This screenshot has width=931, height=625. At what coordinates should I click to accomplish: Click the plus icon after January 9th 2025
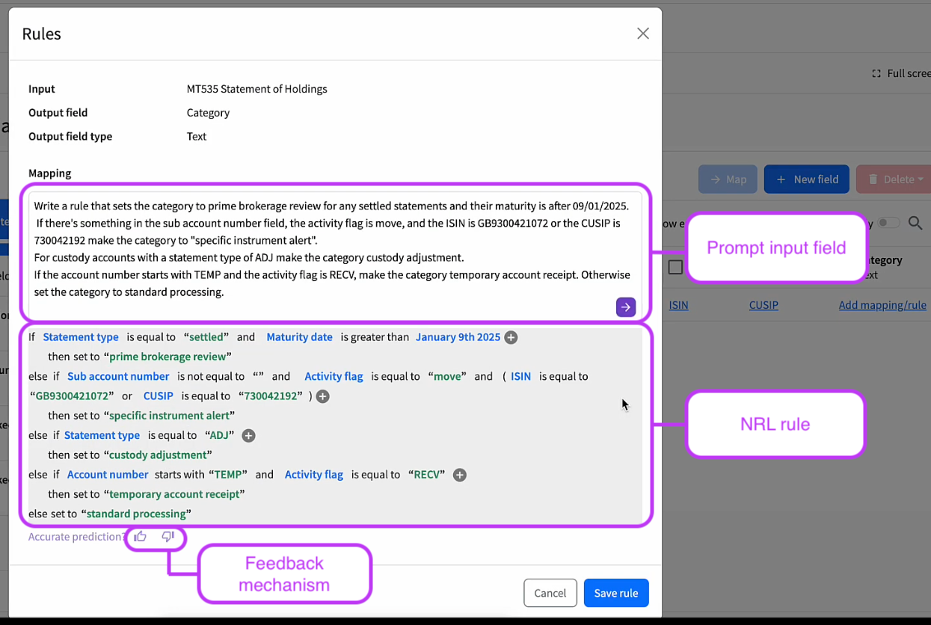point(511,337)
